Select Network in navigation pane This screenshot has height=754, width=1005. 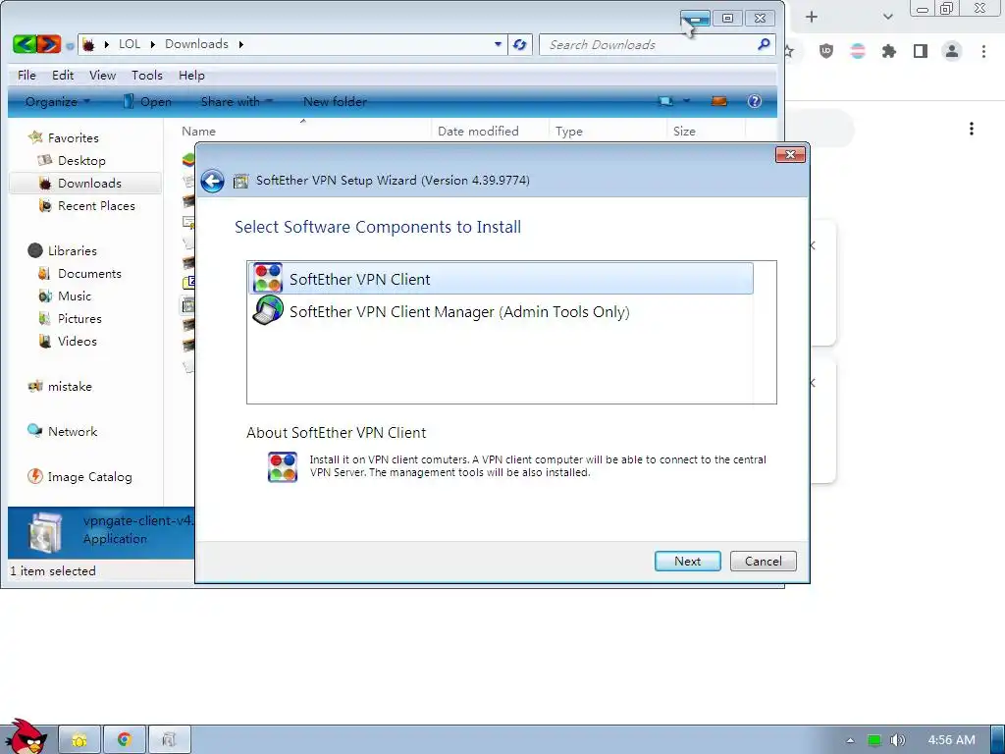point(73,432)
